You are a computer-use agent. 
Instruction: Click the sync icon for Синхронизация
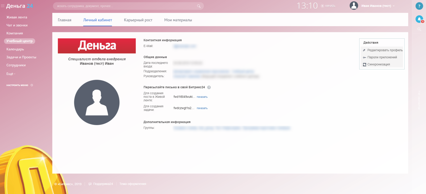364,64
